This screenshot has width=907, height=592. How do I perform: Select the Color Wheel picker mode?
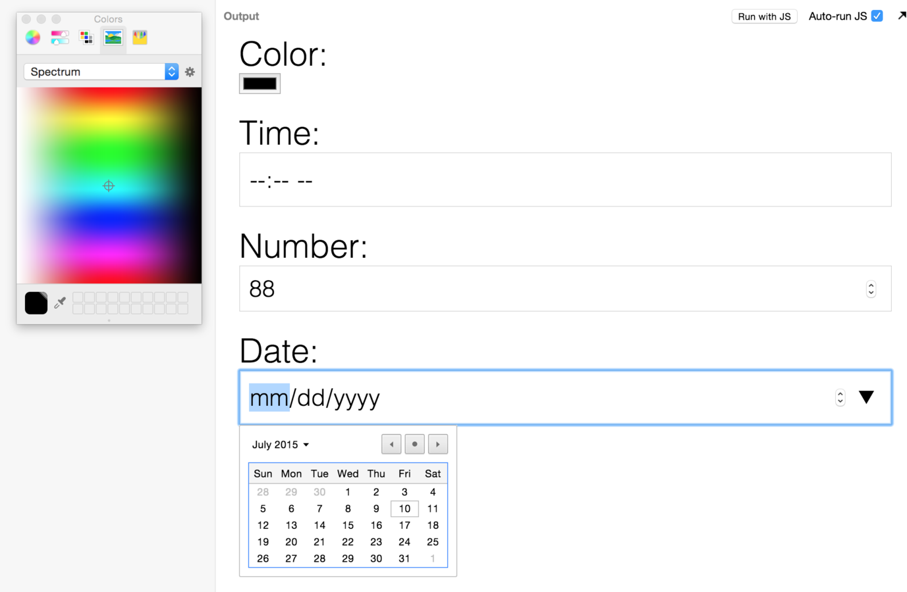pyautogui.click(x=33, y=37)
